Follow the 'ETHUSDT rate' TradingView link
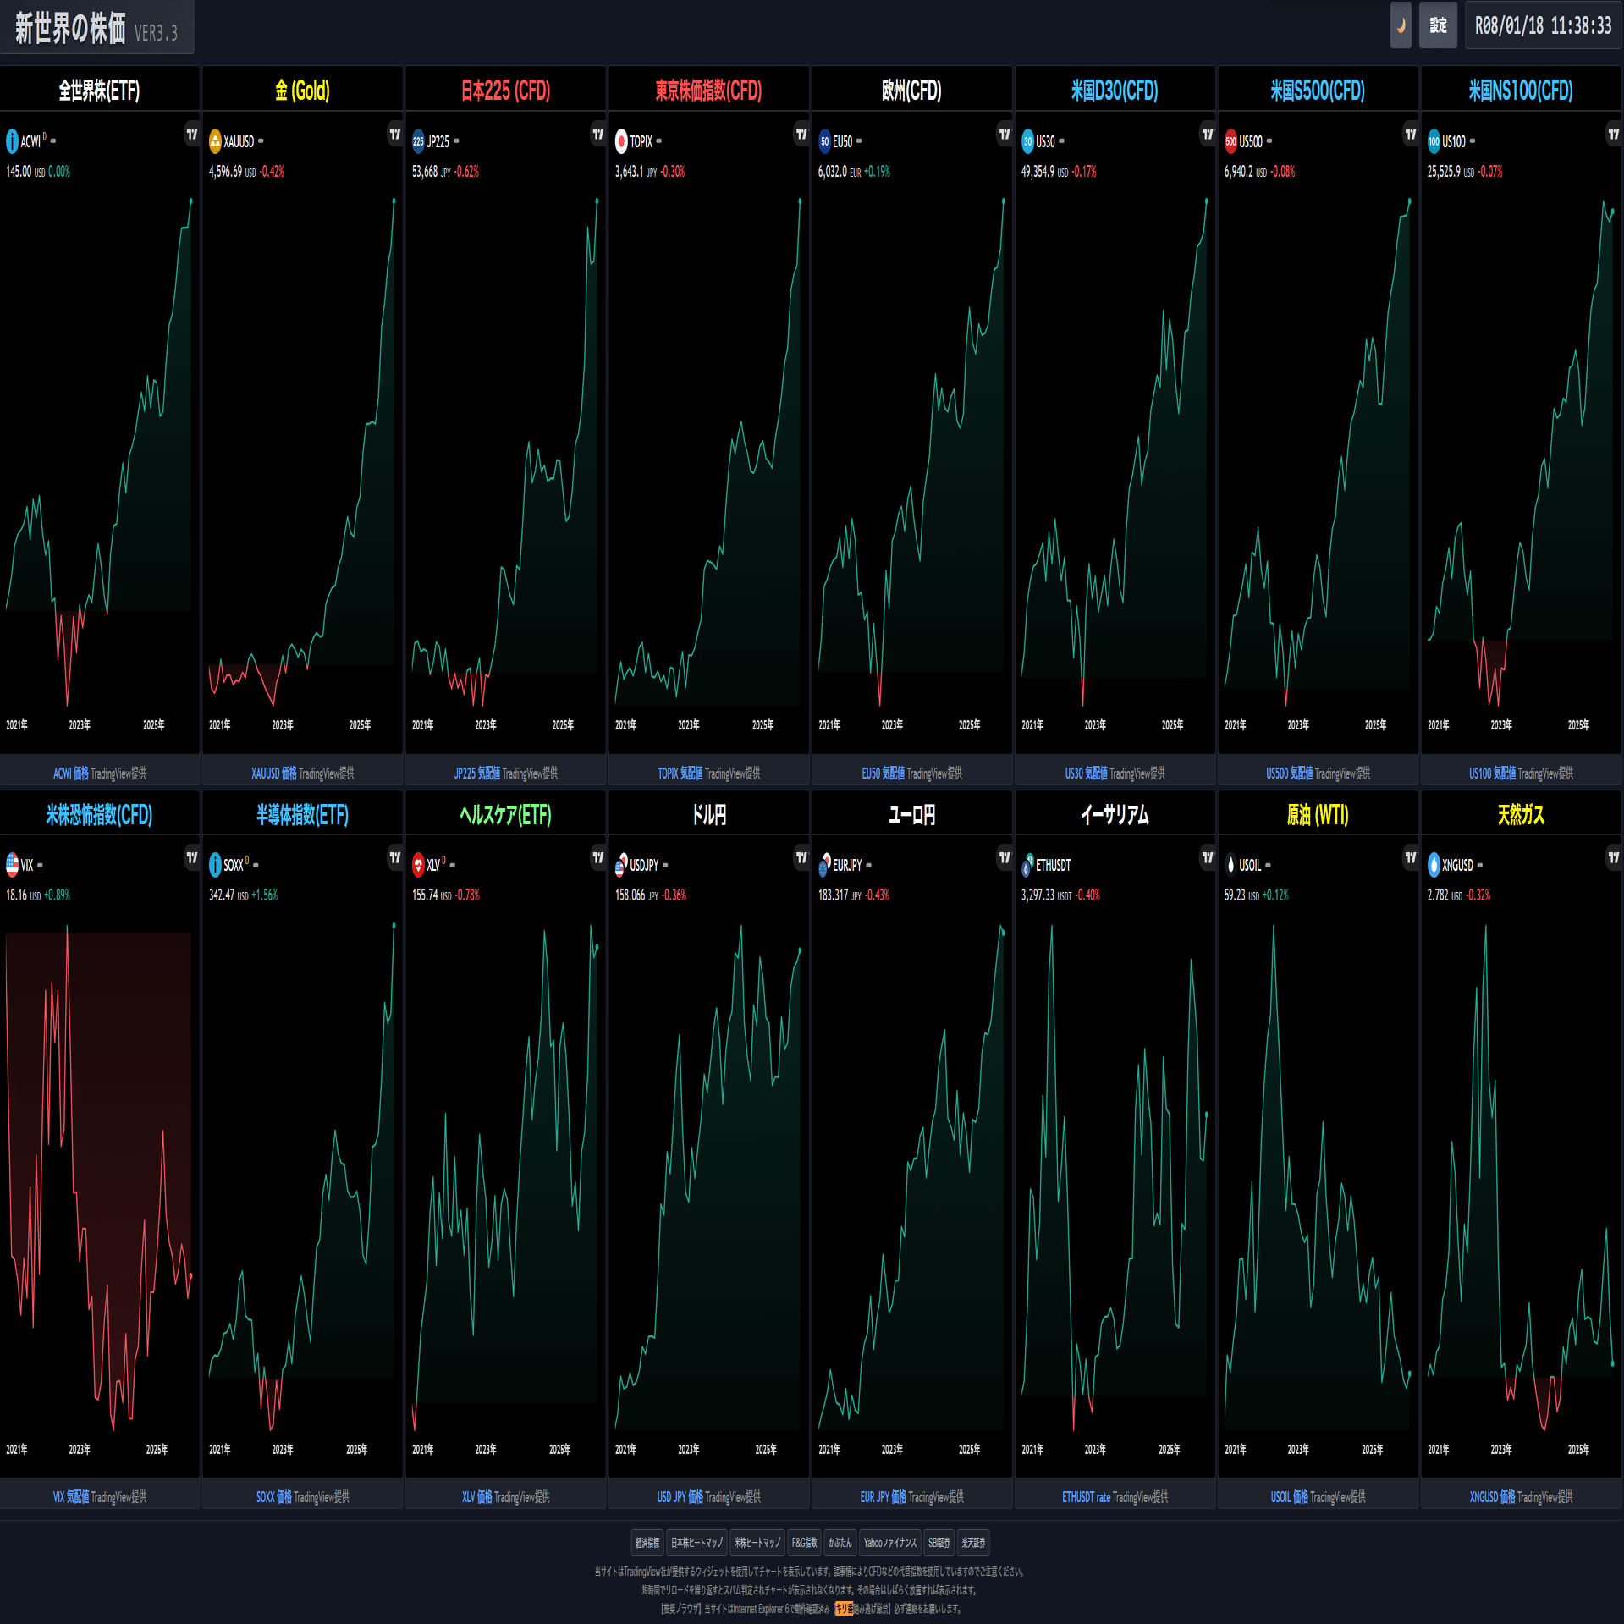Image resolution: width=1624 pixels, height=1624 pixels. [1086, 1497]
